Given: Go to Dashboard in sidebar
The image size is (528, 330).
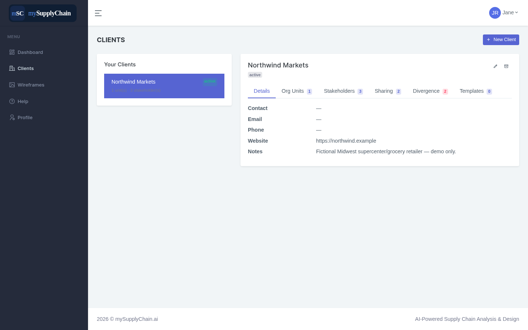Looking at the screenshot, I should click(x=30, y=52).
